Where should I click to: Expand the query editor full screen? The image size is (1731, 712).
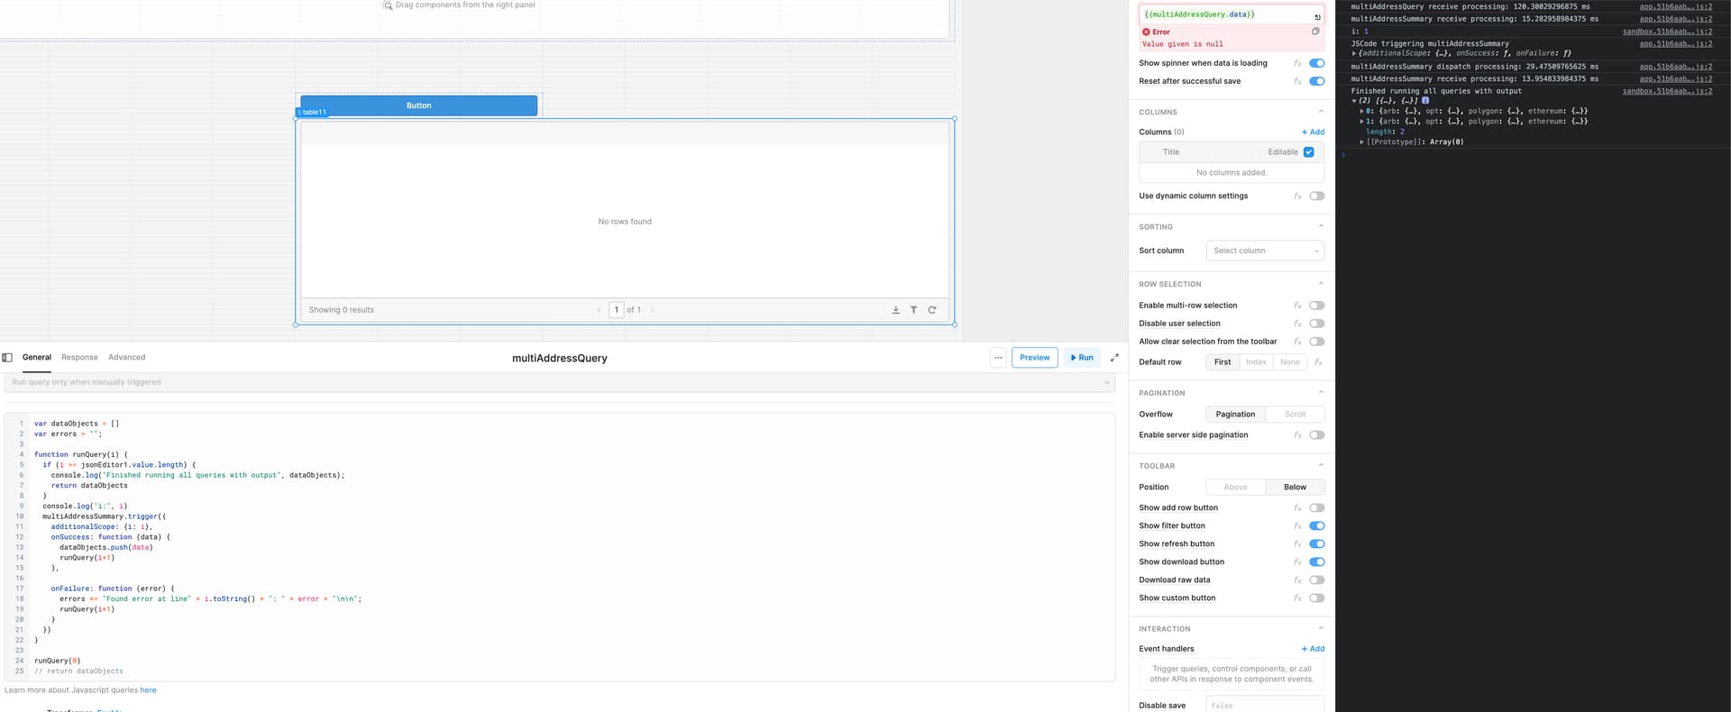(x=1114, y=358)
